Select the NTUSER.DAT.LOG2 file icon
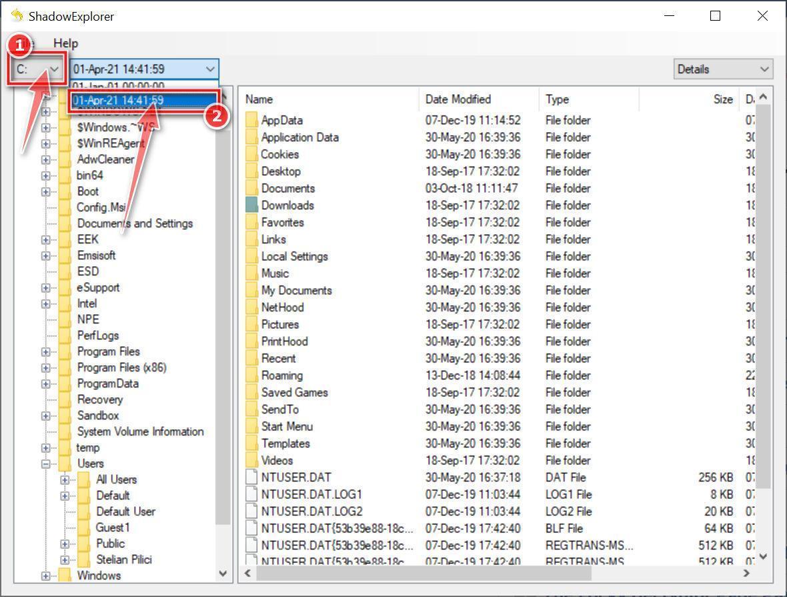Image resolution: width=787 pixels, height=597 pixels. 251,511
